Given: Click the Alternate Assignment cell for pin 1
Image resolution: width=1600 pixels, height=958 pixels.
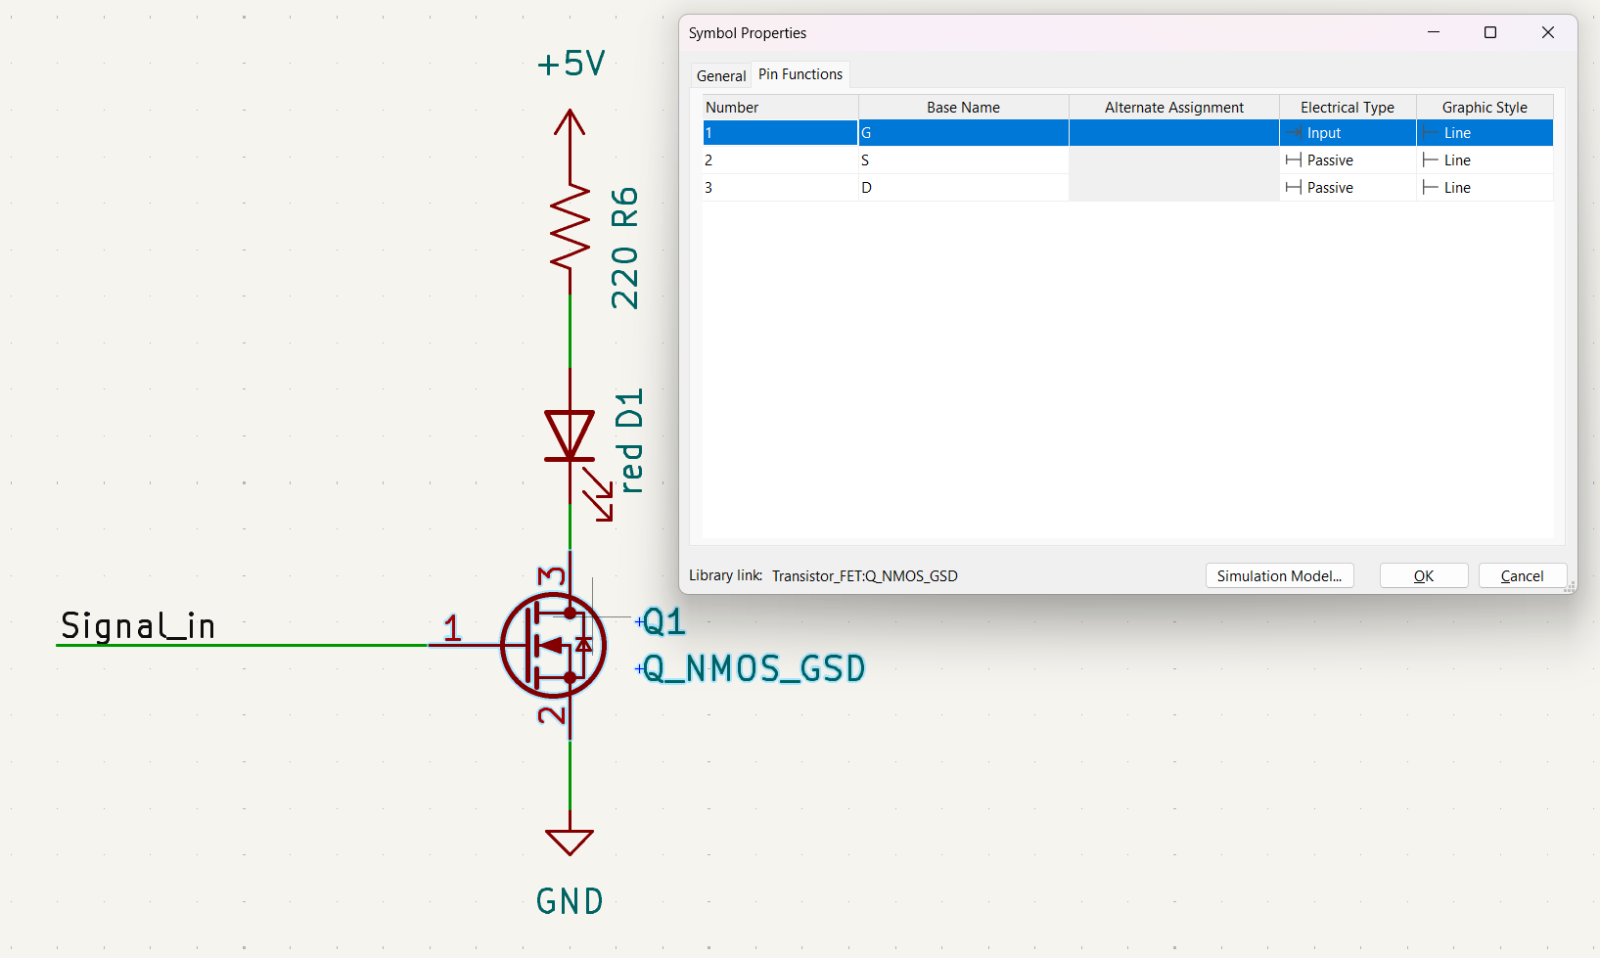Looking at the screenshot, I should pyautogui.click(x=1173, y=133).
